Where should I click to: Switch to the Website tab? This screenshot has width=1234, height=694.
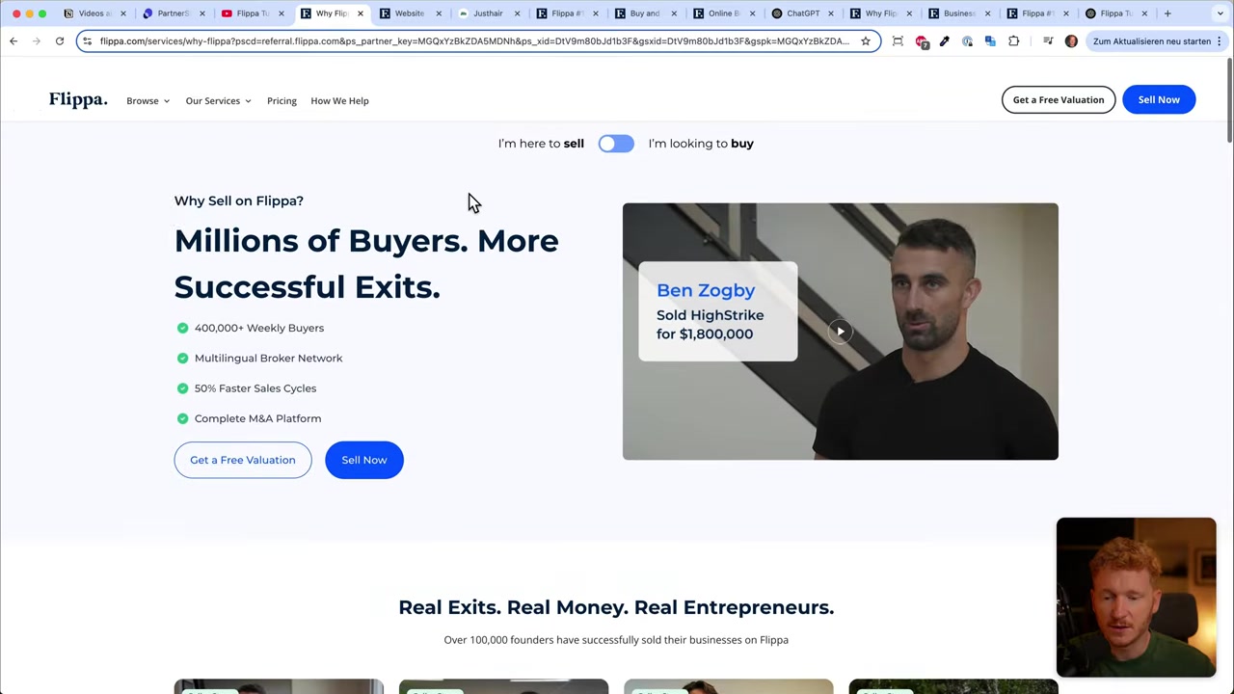(x=409, y=13)
